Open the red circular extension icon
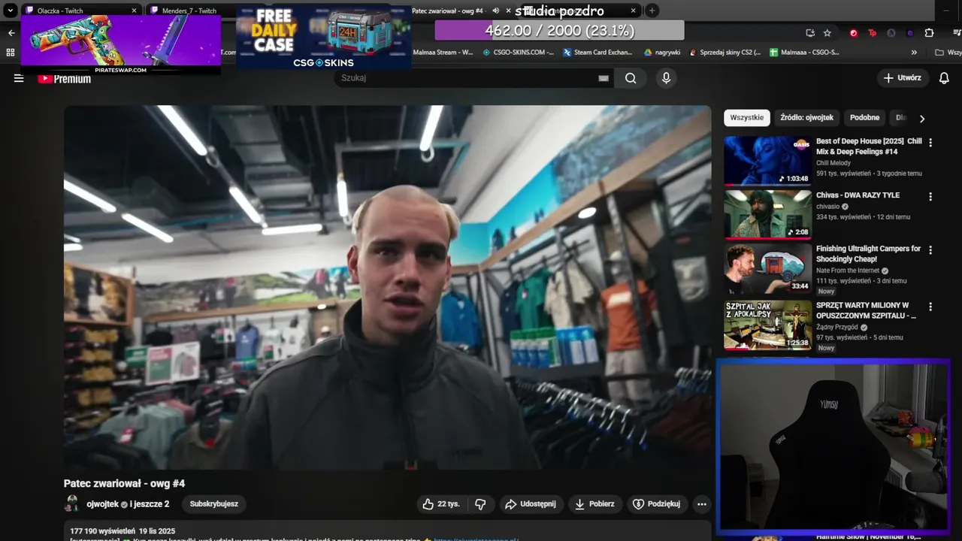The height and width of the screenshot is (541, 962). tap(853, 33)
